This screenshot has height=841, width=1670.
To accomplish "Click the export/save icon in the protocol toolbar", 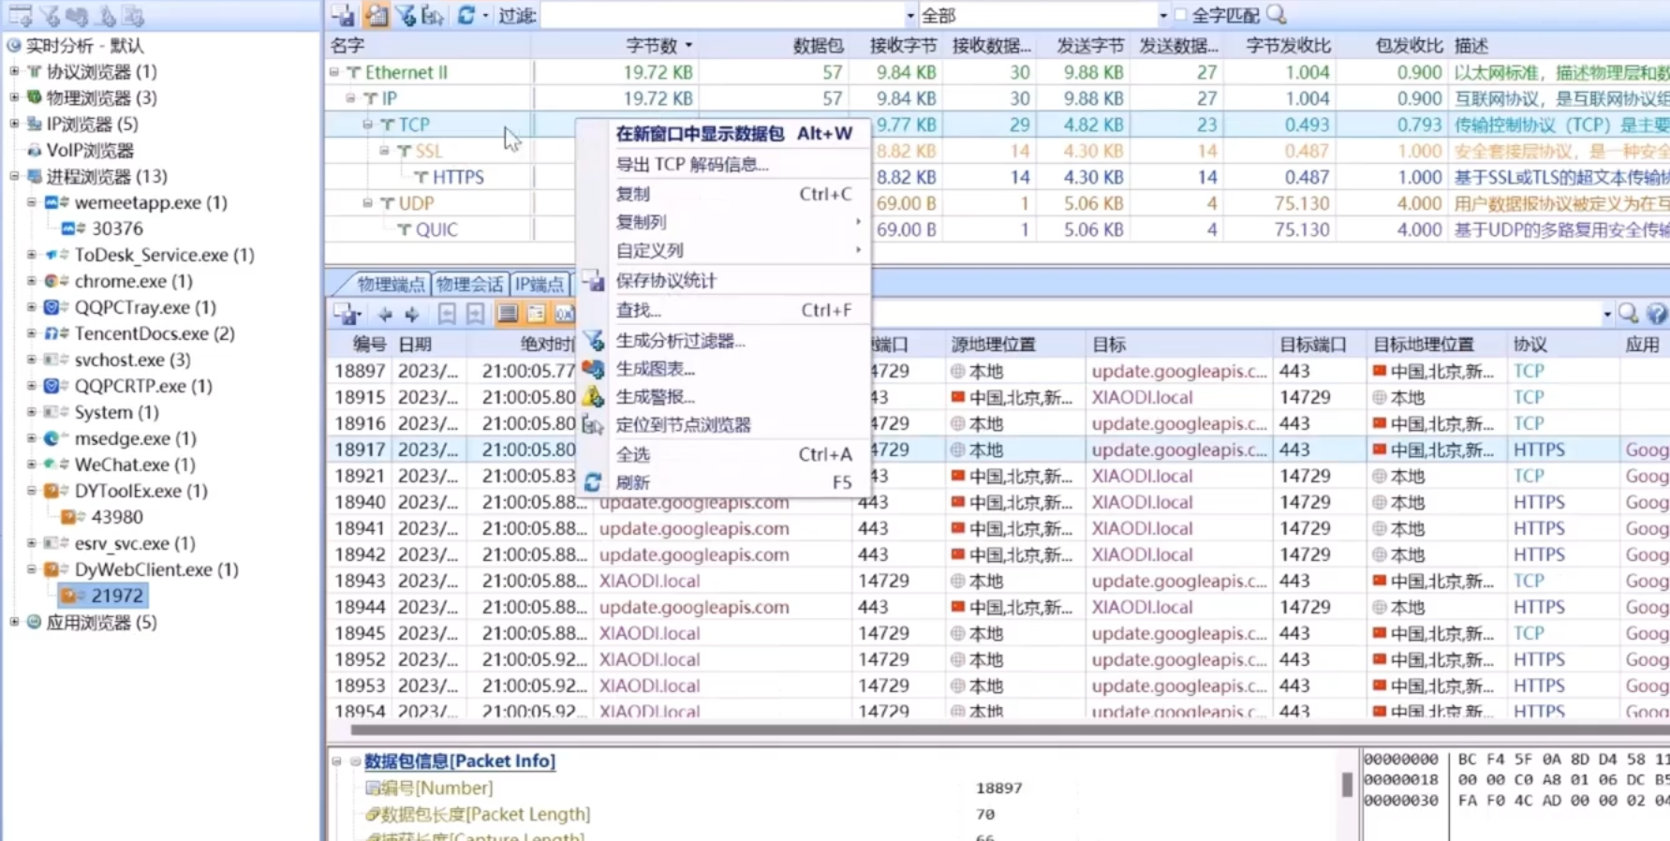I will (x=343, y=15).
